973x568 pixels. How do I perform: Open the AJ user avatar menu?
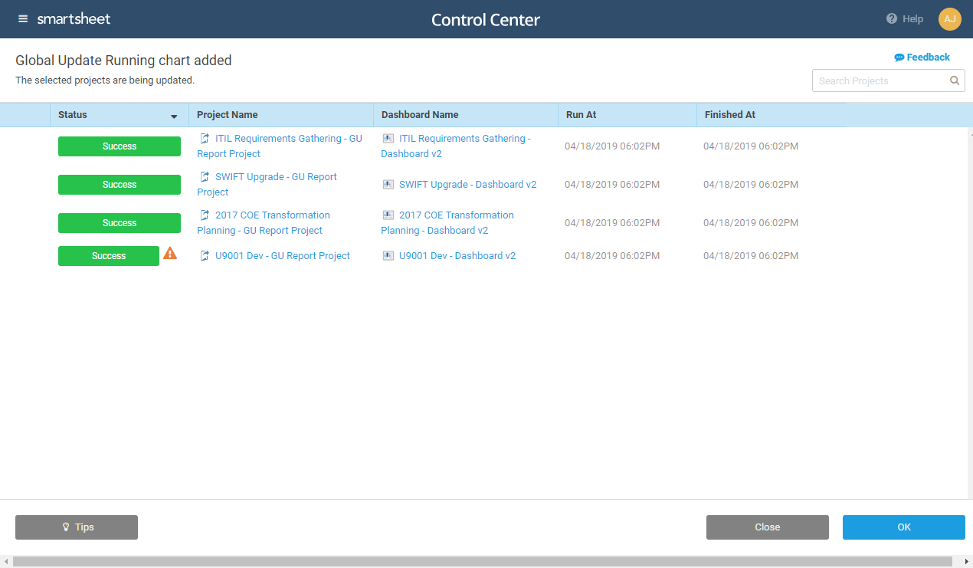(x=950, y=19)
